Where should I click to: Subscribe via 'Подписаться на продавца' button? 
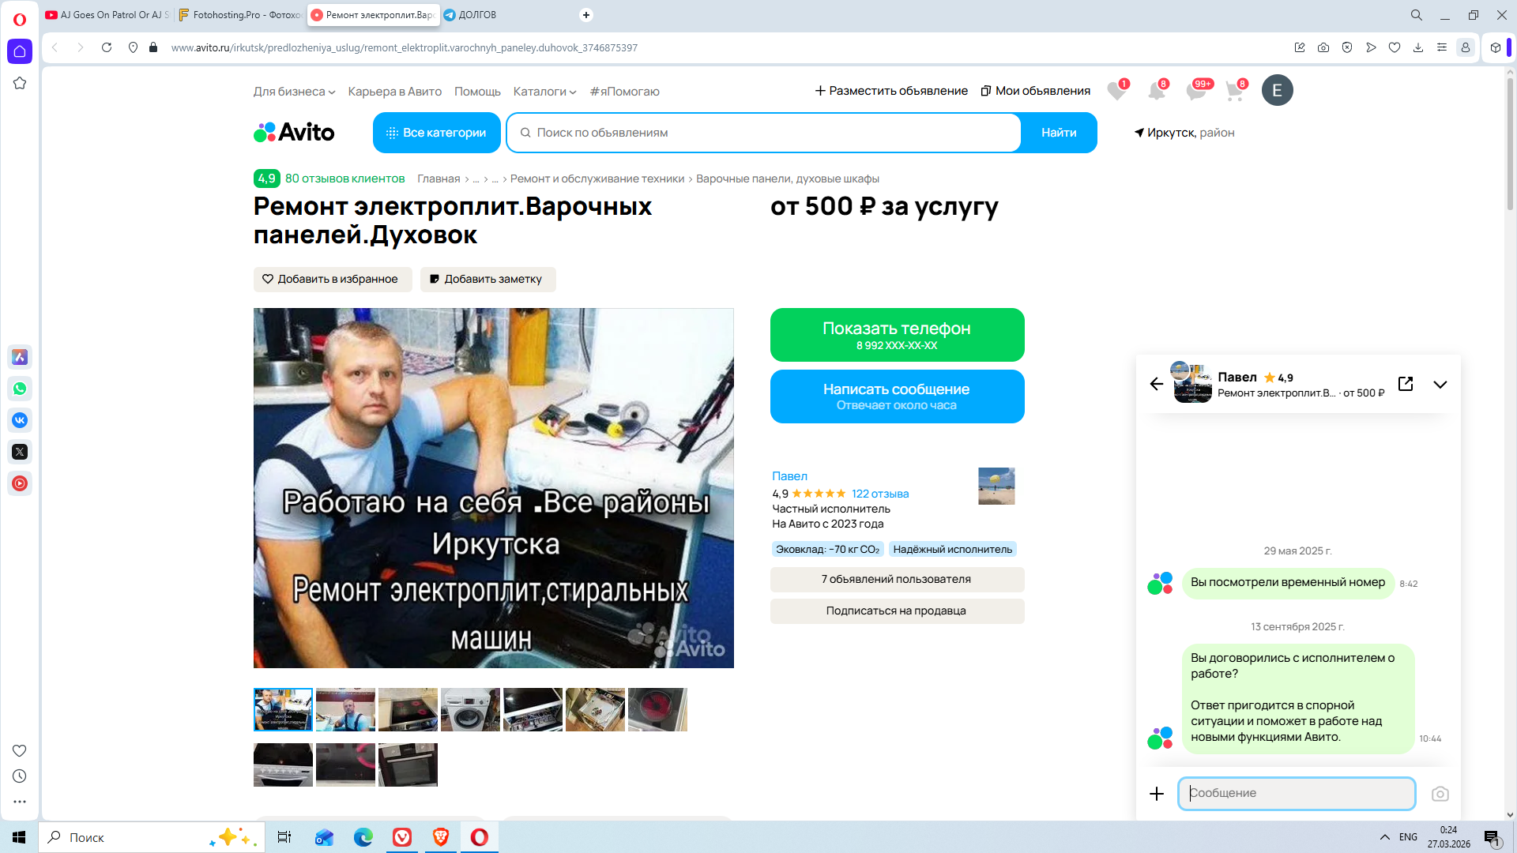(x=897, y=611)
